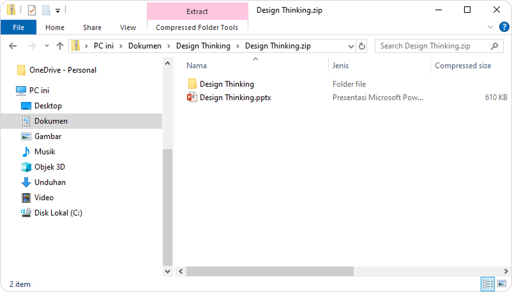This screenshot has width=512, height=292.
Task: Go up one folder level with Up arrow
Action: pos(60,46)
